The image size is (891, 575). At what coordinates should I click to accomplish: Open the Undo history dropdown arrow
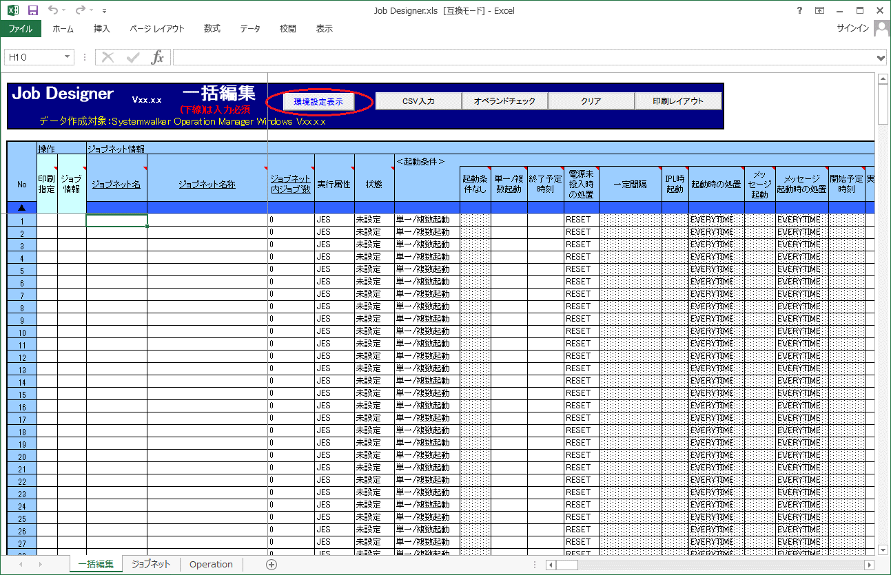pos(64,11)
